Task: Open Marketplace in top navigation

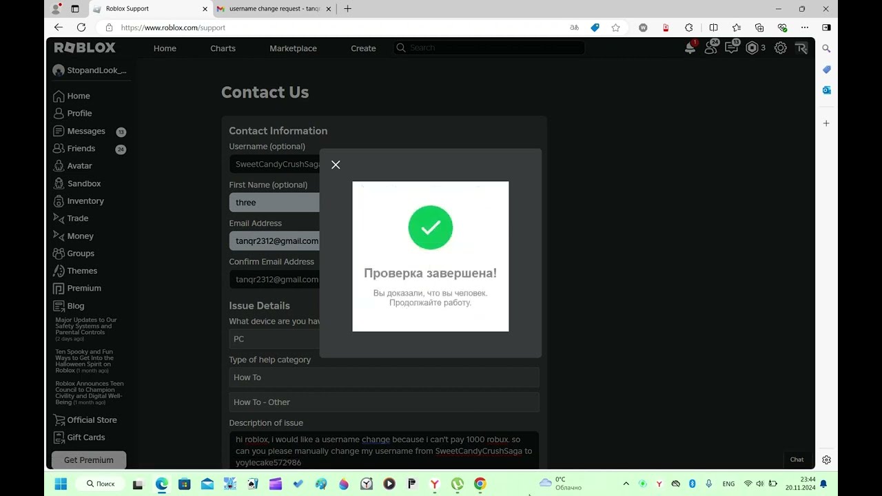Action: (293, 48)
